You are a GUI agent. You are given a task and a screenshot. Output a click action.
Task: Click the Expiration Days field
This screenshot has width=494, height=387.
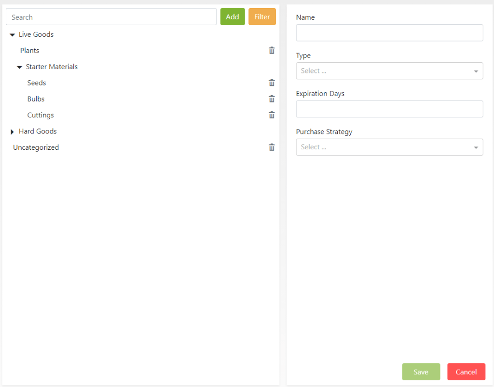pos(389,109)
